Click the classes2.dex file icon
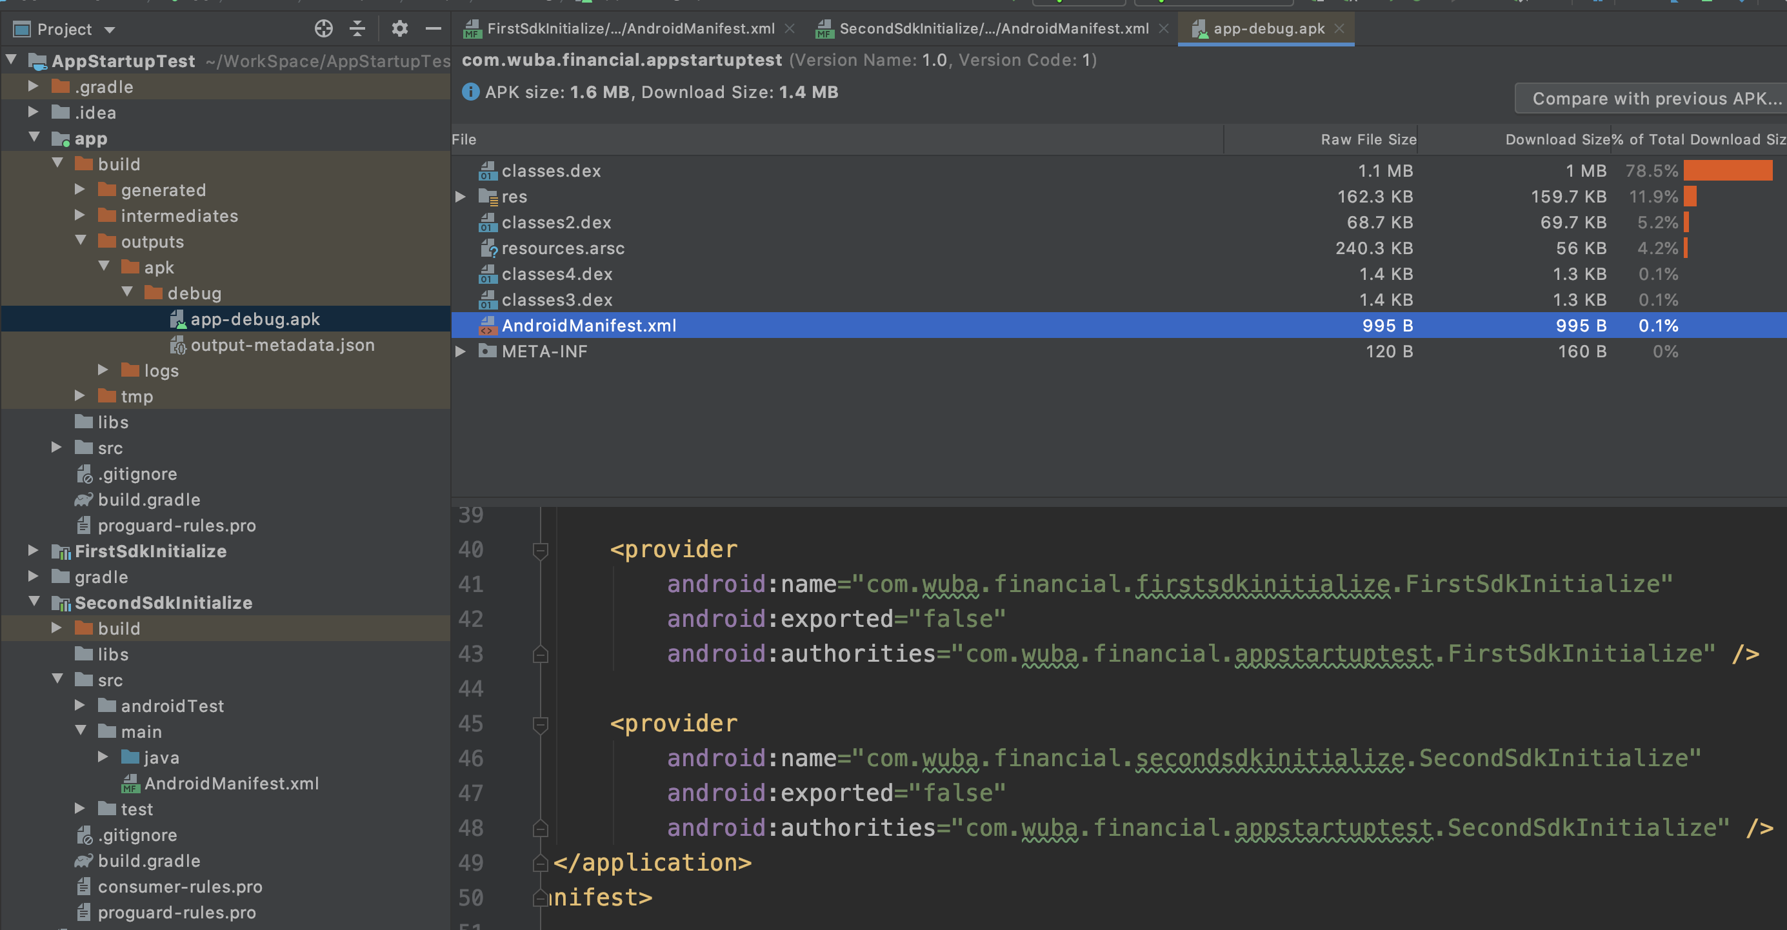The image size is (1787, 930). (488, 223)
